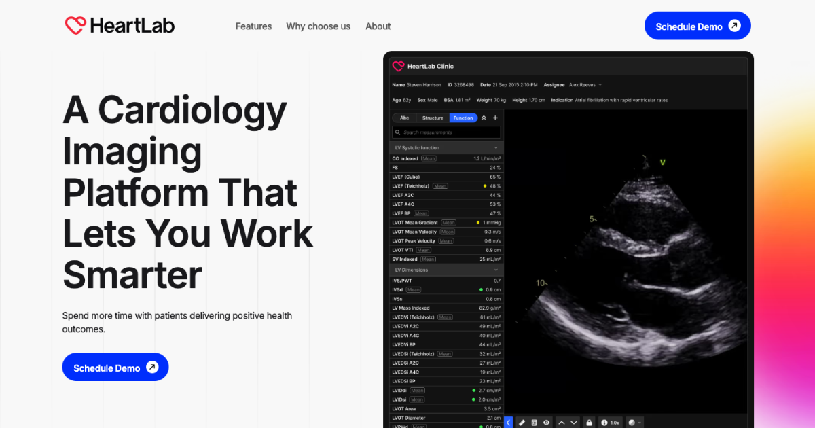This screenshot has height=428, width=815.
Task: Open the Why choose us link
Action: tap(318, 26)
